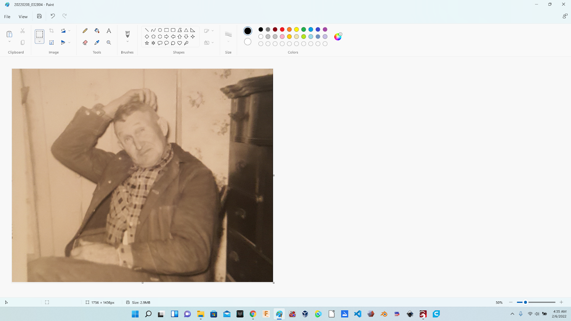Select the Eraser tool
This screenshot has width=571, height=321.
coord(85,42)
